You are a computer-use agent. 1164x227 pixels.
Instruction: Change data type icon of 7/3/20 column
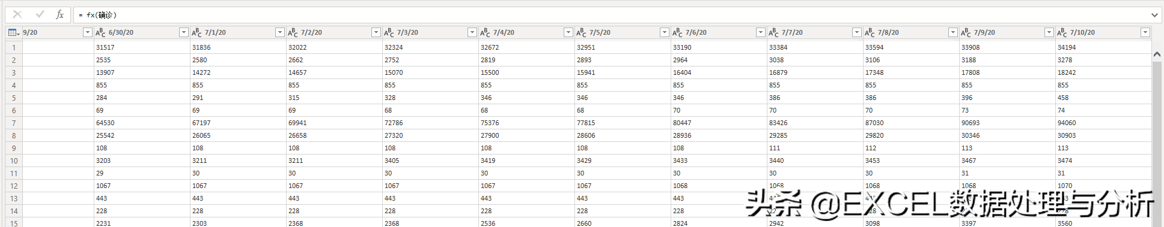tap(389, 32)
